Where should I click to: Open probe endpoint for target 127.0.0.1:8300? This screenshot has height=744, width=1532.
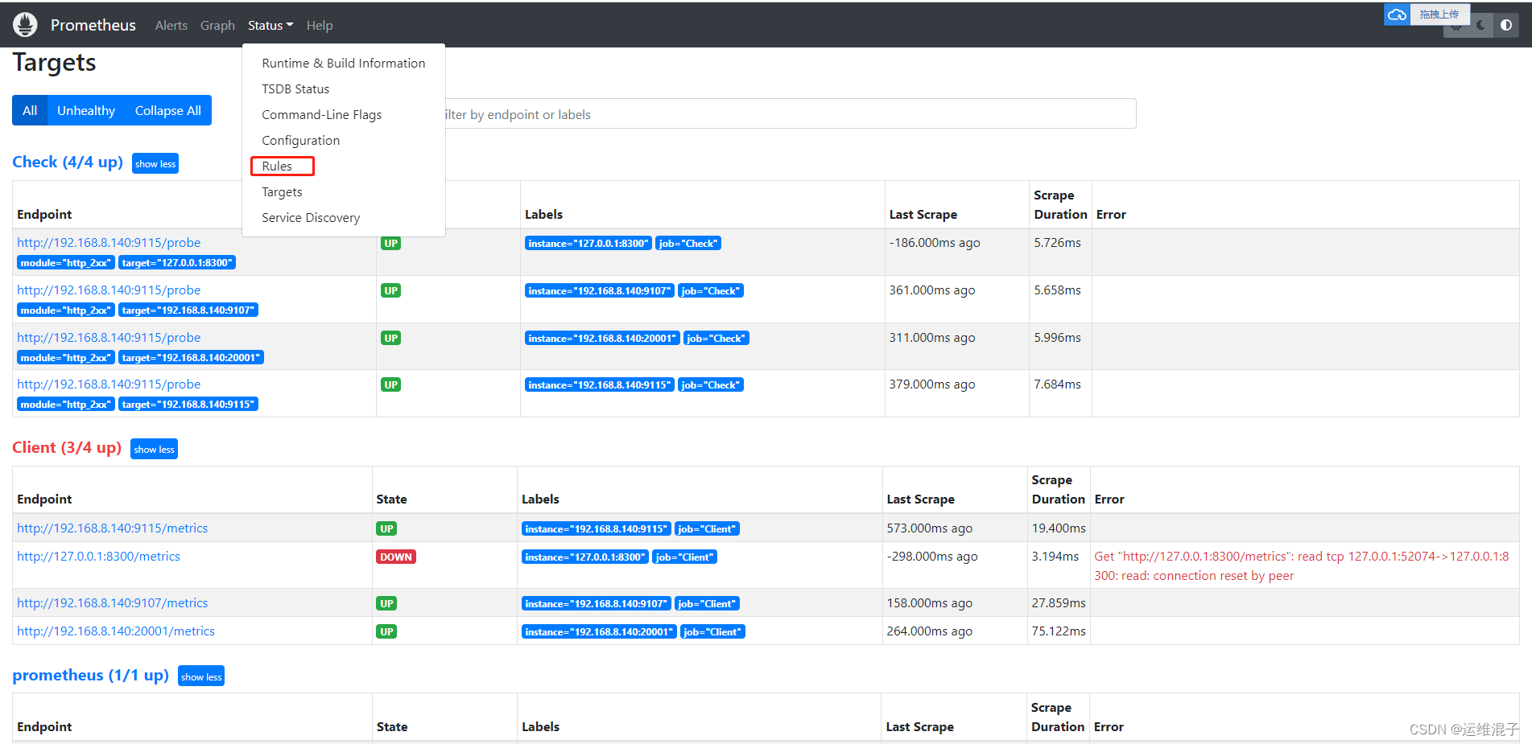click(109, 243)
